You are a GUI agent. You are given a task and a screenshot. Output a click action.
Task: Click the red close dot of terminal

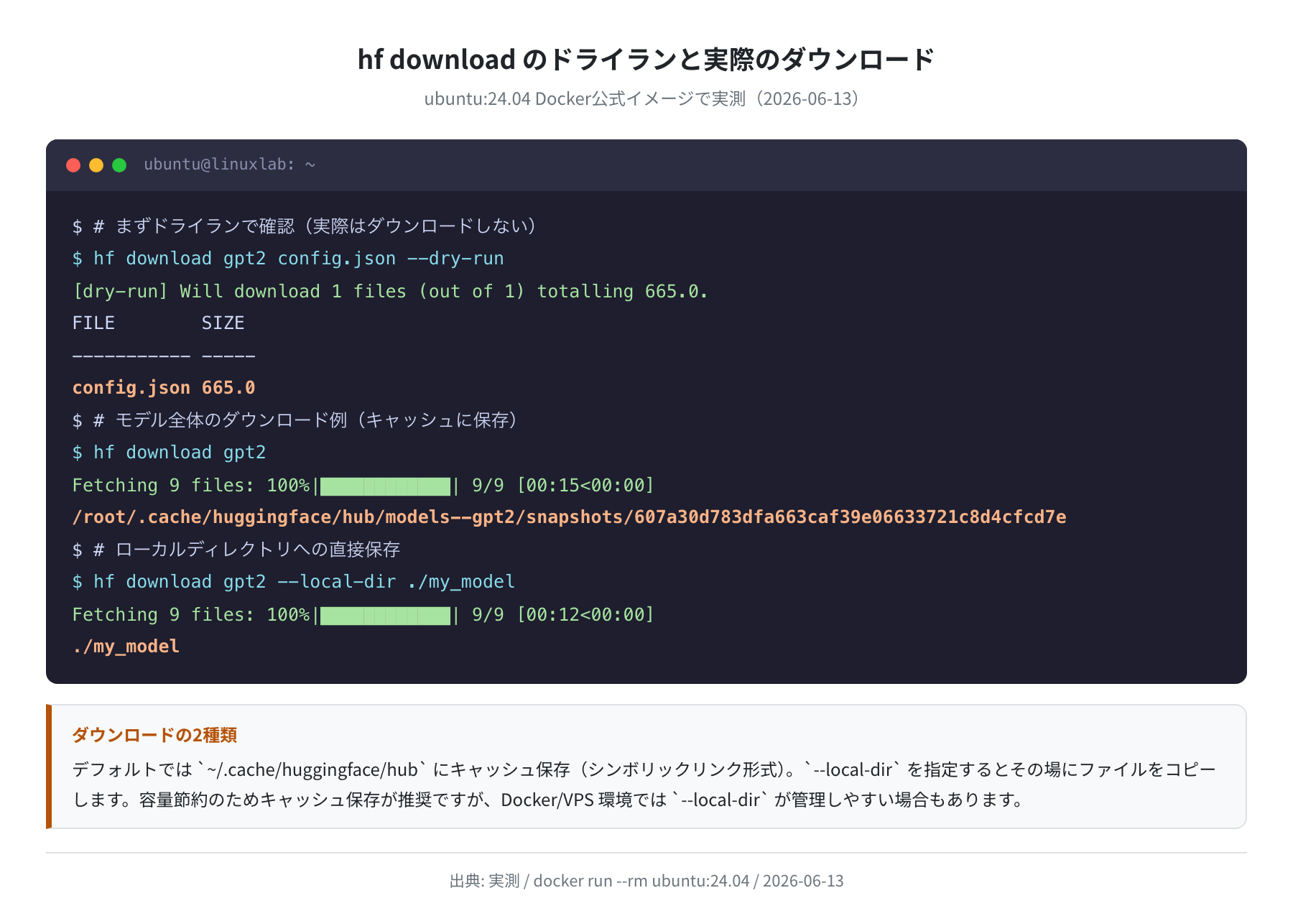pos(73,165)
